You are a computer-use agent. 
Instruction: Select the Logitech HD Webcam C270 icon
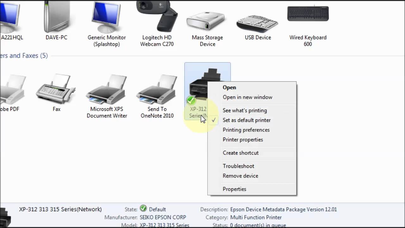(157, 16)
